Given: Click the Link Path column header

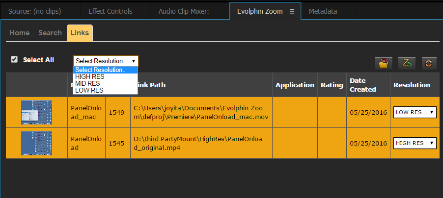Looking at the screenshot, I should 201,85.
